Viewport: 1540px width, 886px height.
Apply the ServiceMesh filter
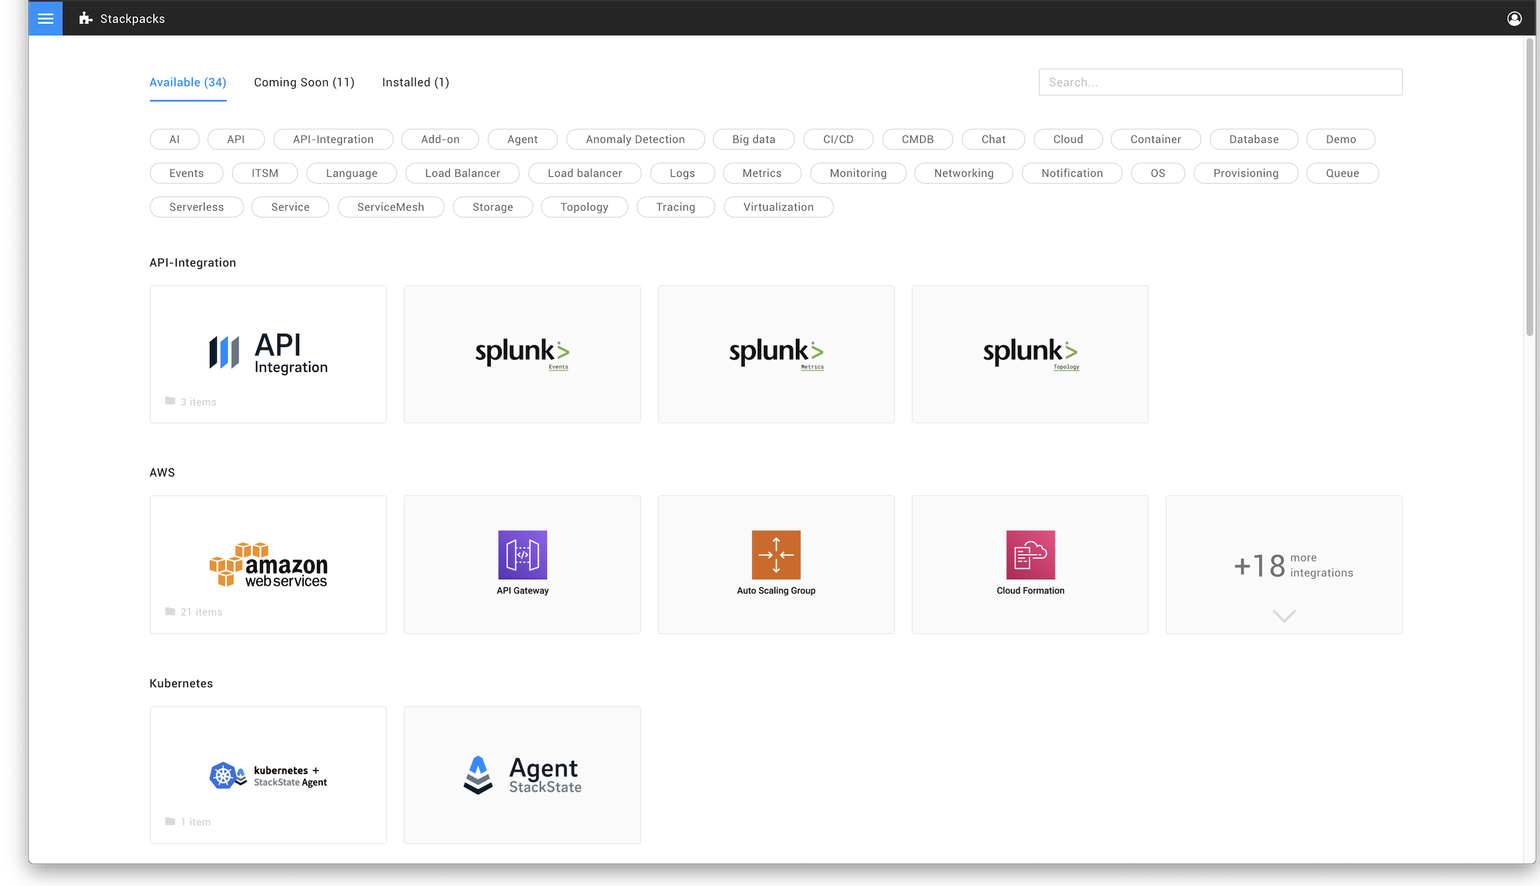click(x=391, y=207)
